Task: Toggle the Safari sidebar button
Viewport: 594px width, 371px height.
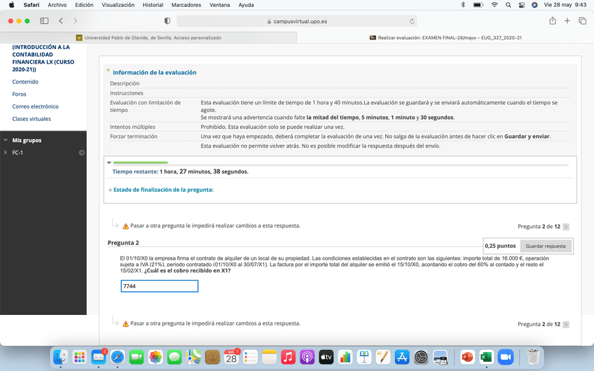Action: coord(44,21)
